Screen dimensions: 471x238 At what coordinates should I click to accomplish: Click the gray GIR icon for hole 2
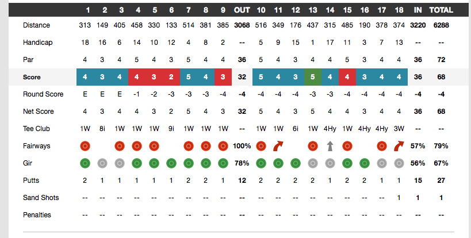102,163
